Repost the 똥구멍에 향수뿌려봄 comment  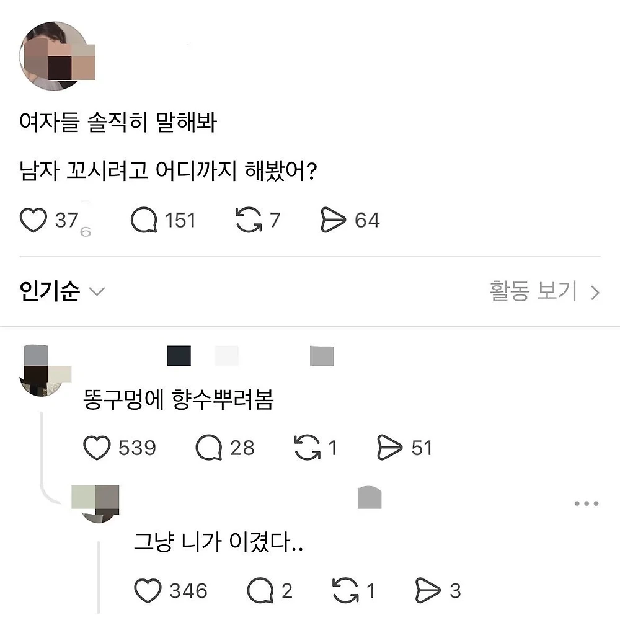[308, 448]
